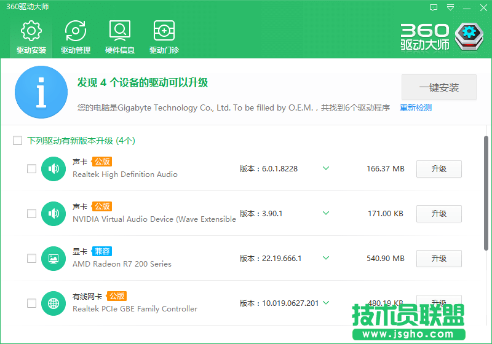The image size is (492, 344).
Task: Click 升级 for AMD Radeon R7 200 Series
Action: (439, 259)
